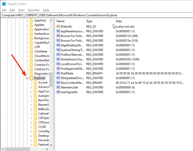193x151 pixels.
Task: Click the PostAppInstallTa... value icon
Action: [58, 69]
